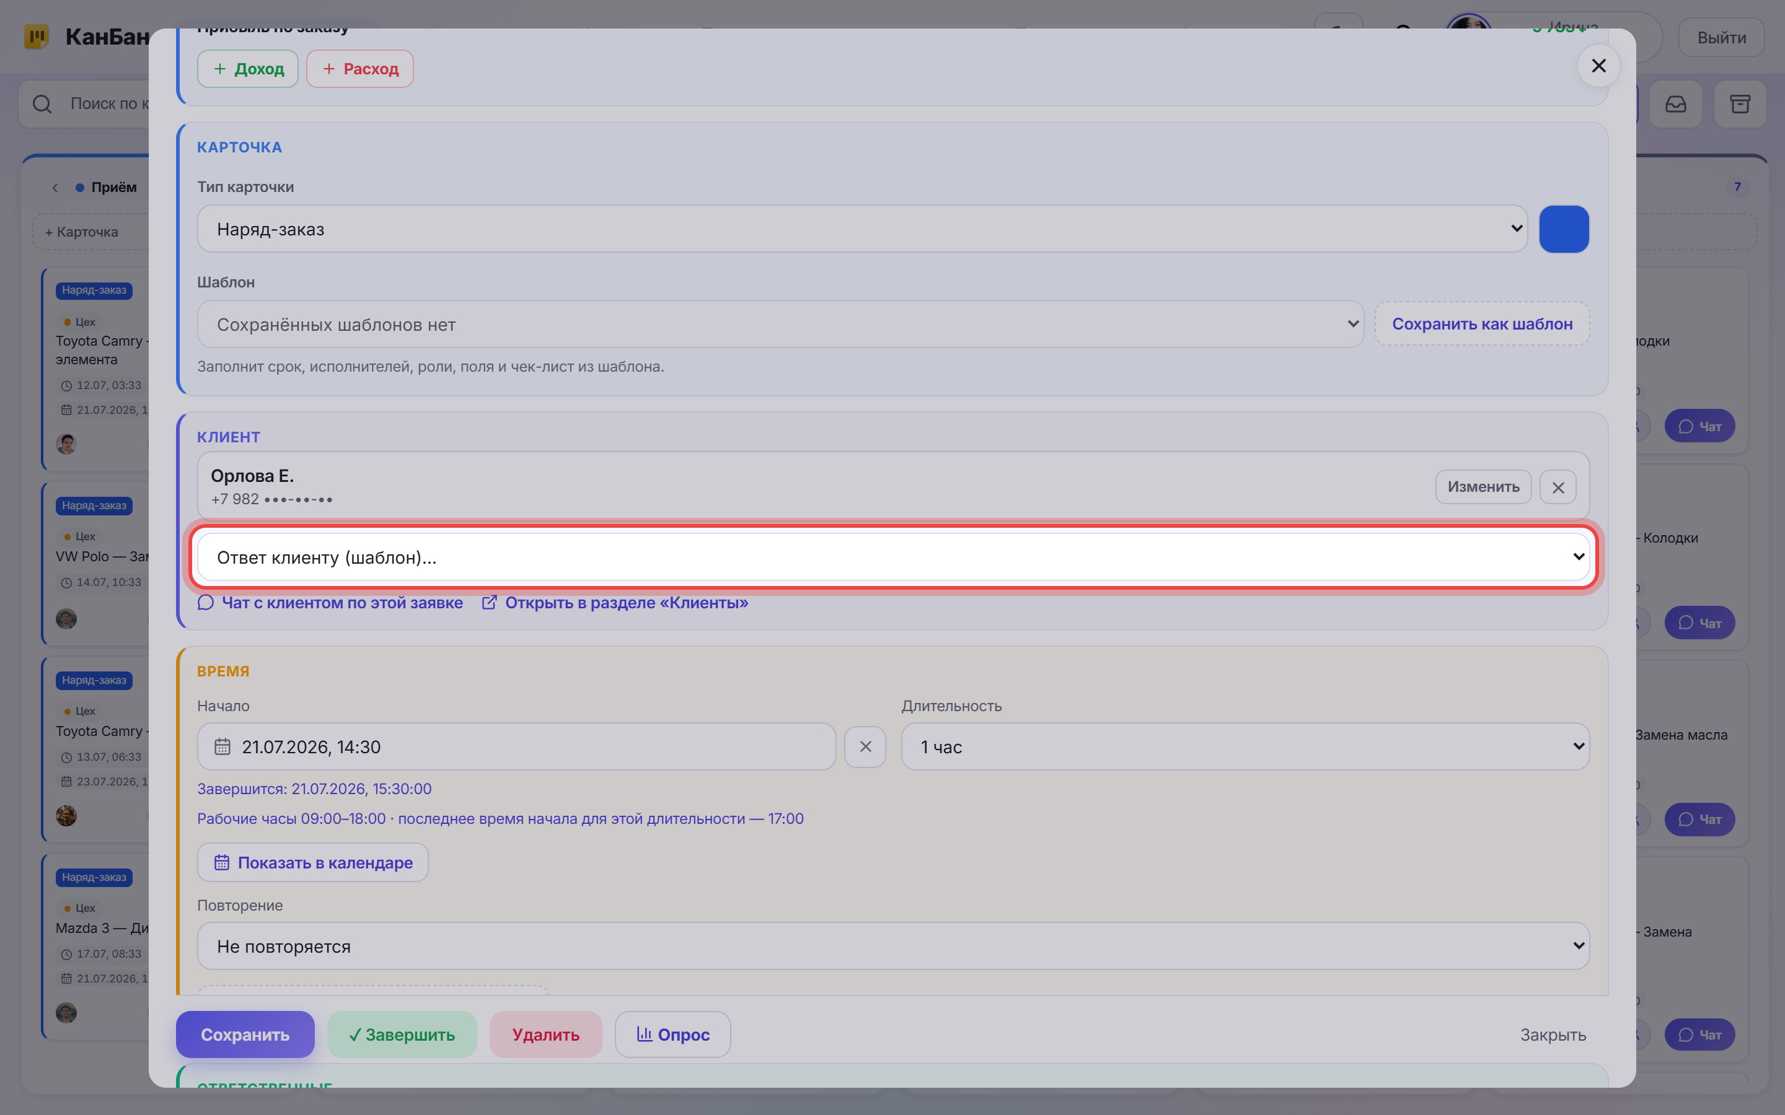Open the Длительность 1 час dropdown
Screen dimensions: 1785x1115
point(1245,747)
